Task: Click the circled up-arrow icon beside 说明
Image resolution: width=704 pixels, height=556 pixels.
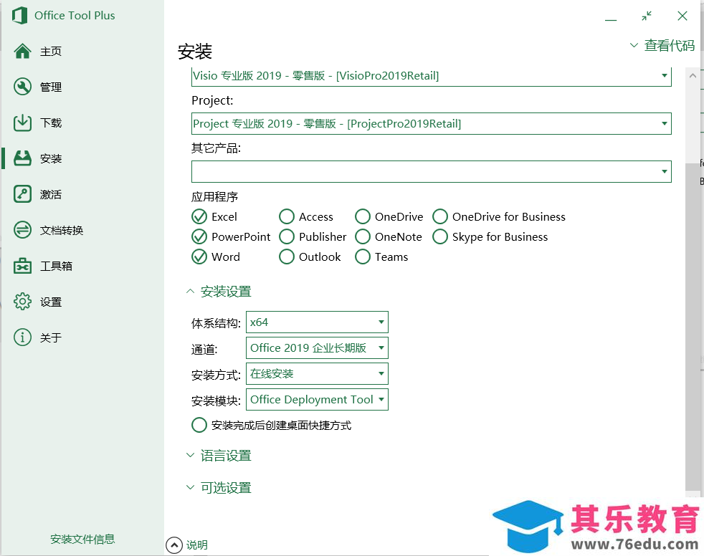Action: tap(174, 545)
